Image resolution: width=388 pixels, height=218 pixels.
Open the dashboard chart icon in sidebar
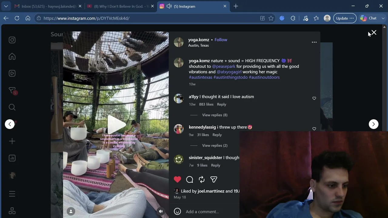[12, 158]
